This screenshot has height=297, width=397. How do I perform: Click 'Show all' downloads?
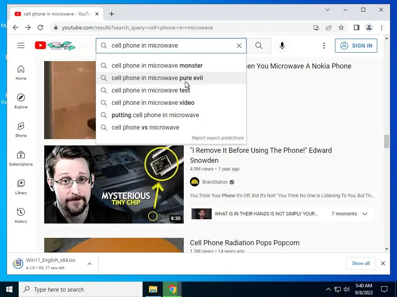point(361,263)
